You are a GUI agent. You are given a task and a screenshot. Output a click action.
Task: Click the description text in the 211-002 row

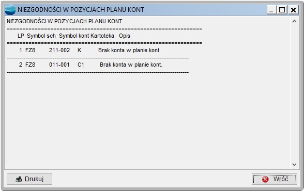coord(129,50)
